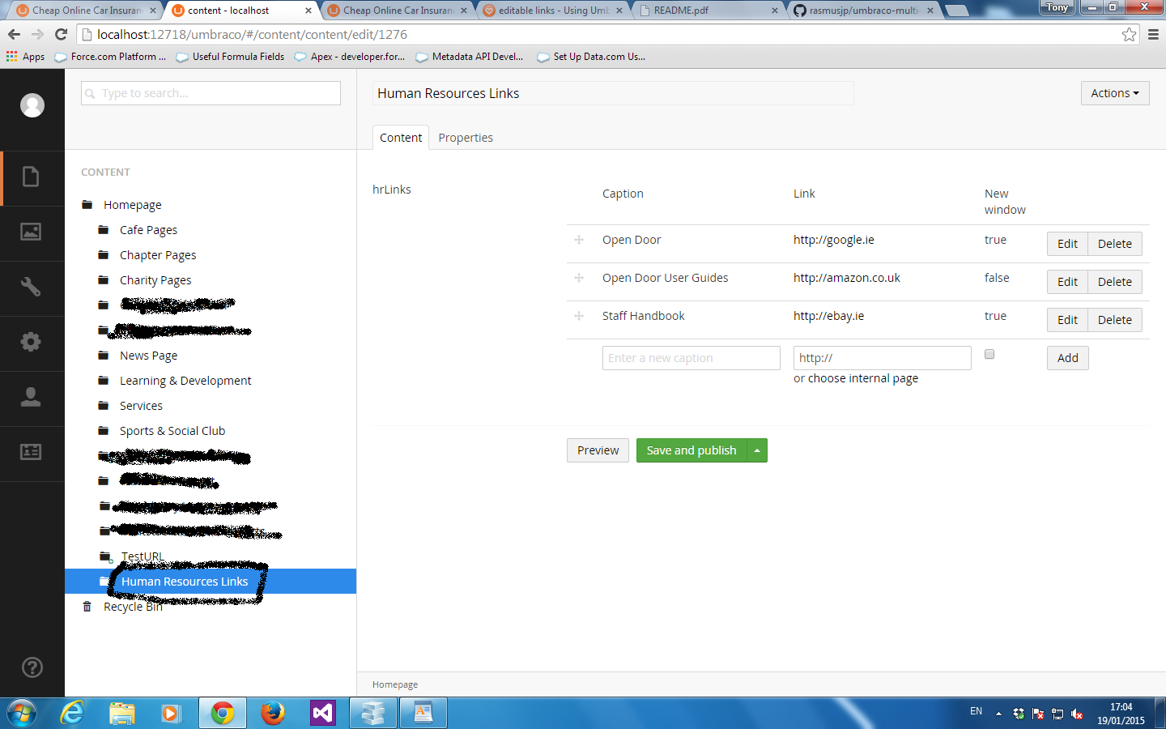
Task: Open Firefox from the Windows taskbar
Action: coord(273,713)
